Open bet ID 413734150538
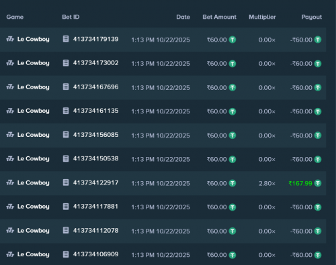The width and height of the screenshot is (336, 265). pyautogui.click(x=95, y=158)
